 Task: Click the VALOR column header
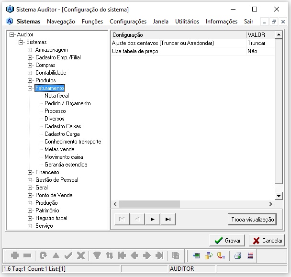point(260,35)
